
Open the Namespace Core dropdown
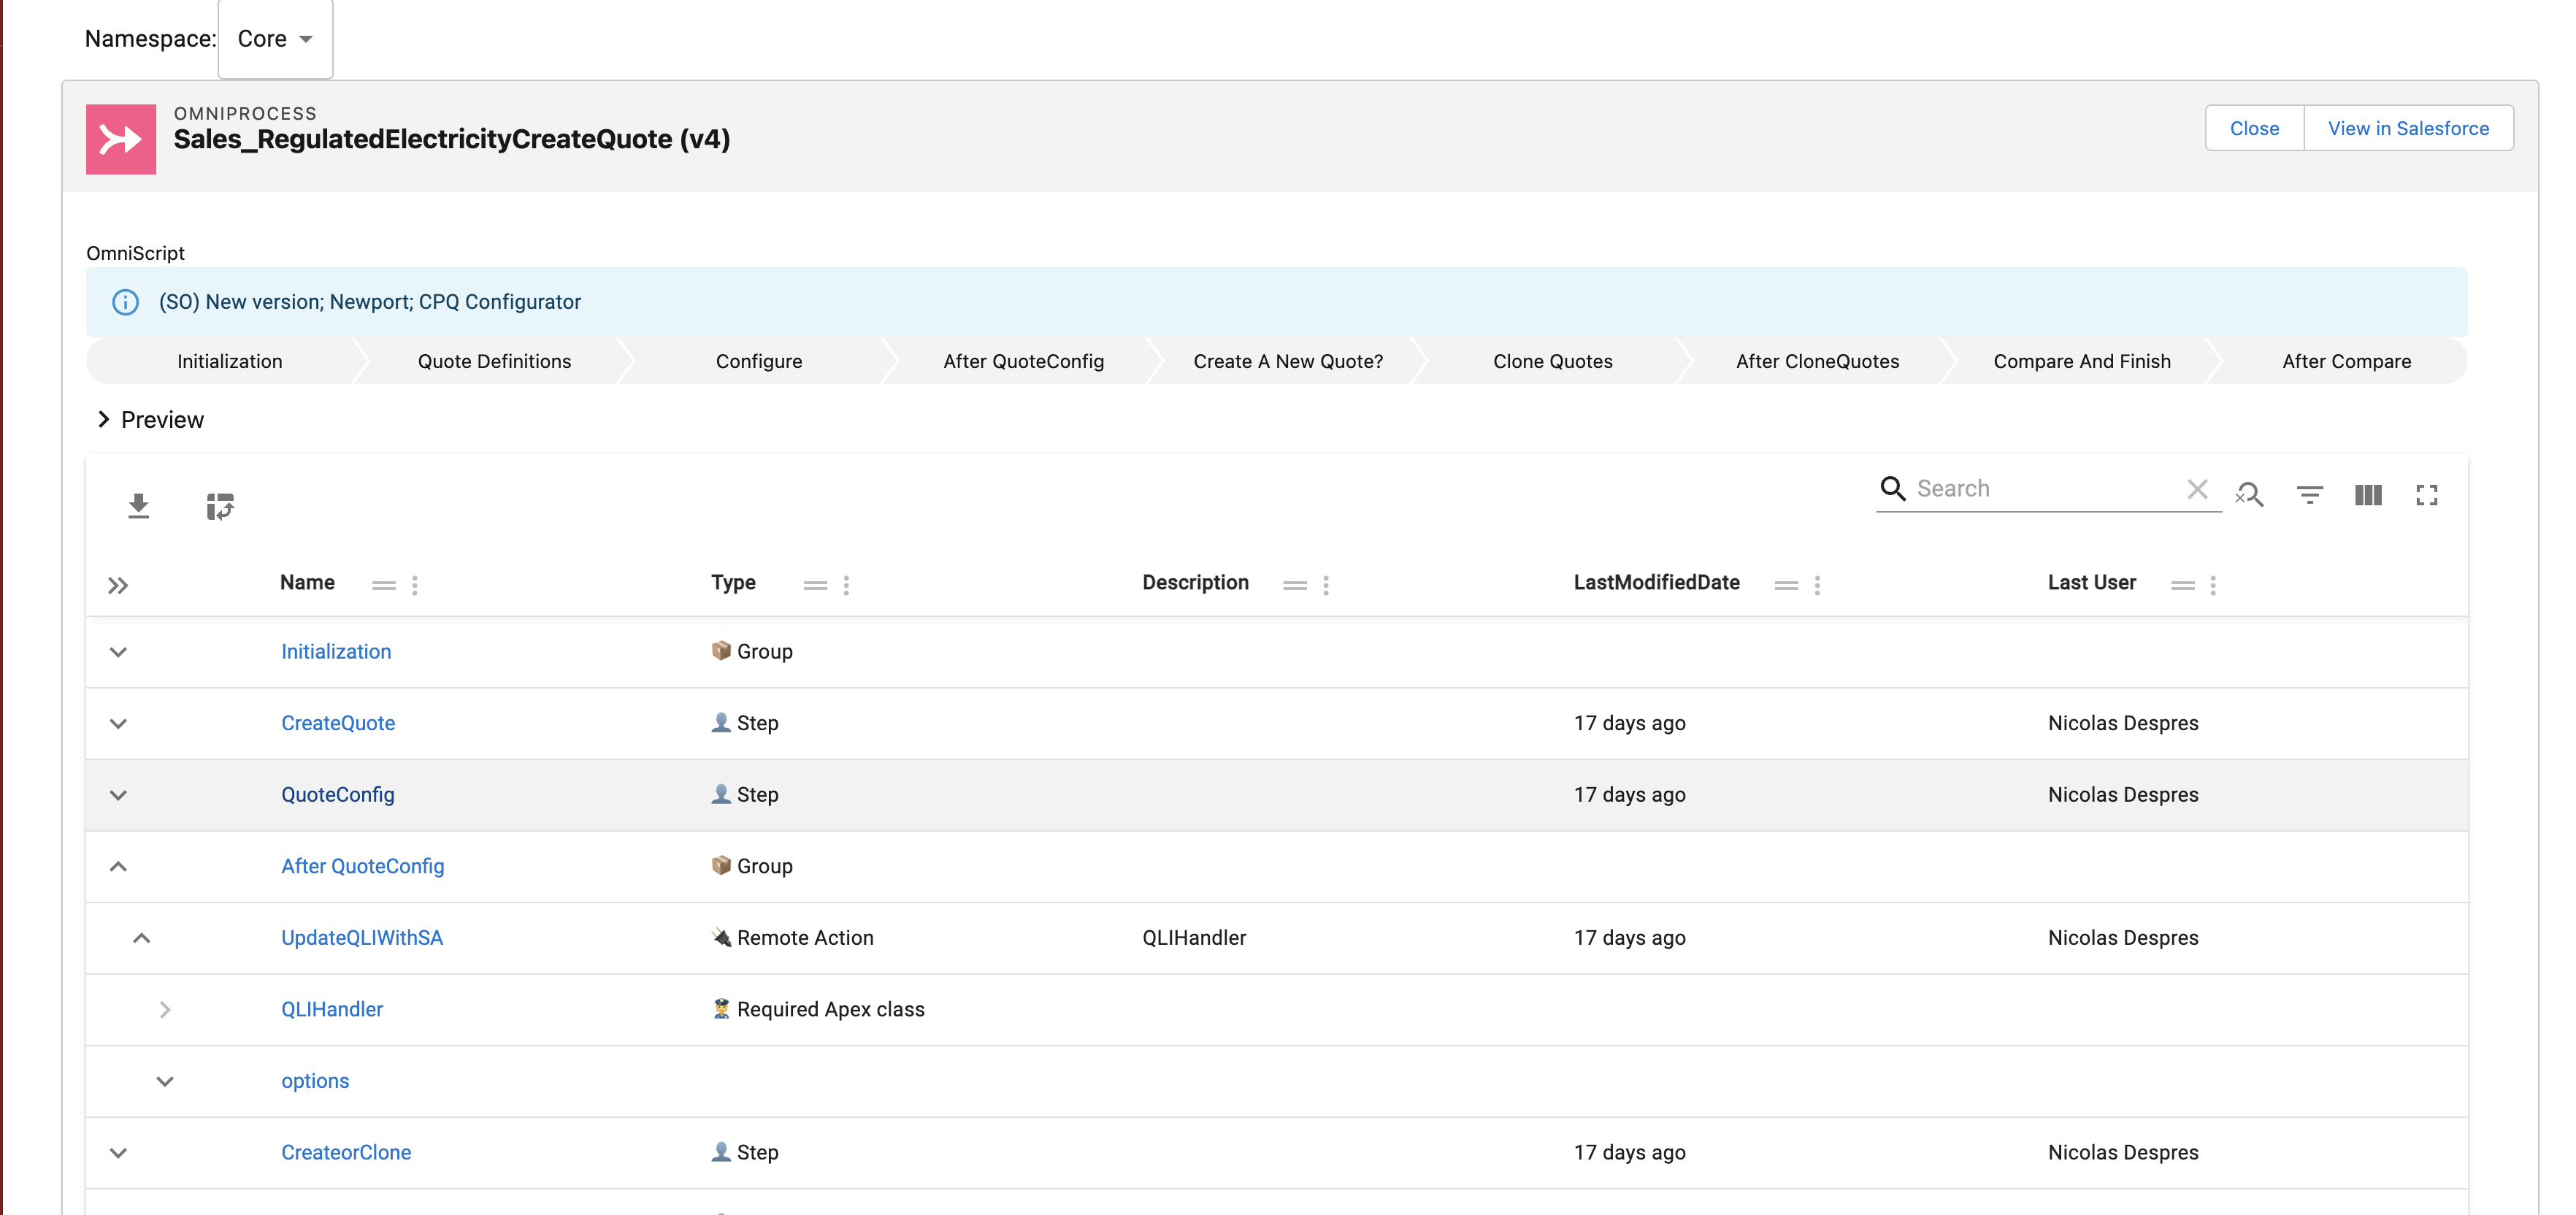point(275,39)
